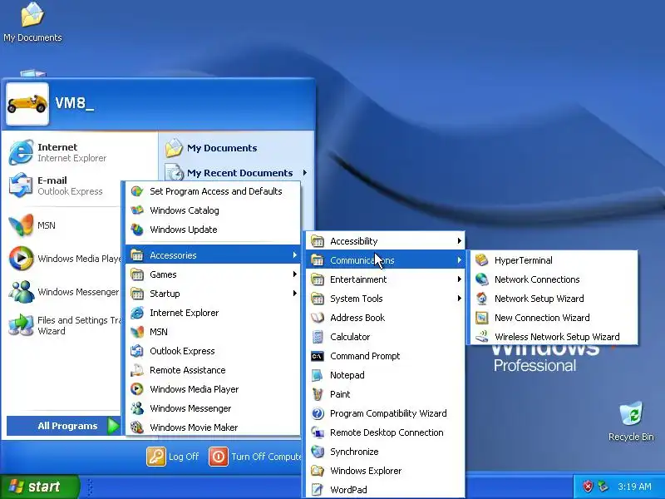
Task: Click the green All Programs arrow
Action: pyautogui.click(x=113, y=426)
